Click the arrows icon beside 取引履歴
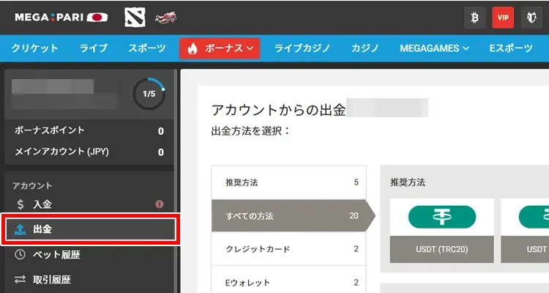549x293 pixels. click(x=20, y=279)
